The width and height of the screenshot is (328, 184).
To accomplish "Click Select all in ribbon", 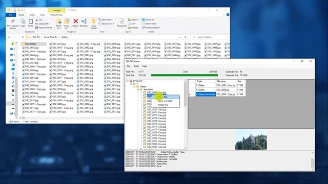I will click(148, 19).
